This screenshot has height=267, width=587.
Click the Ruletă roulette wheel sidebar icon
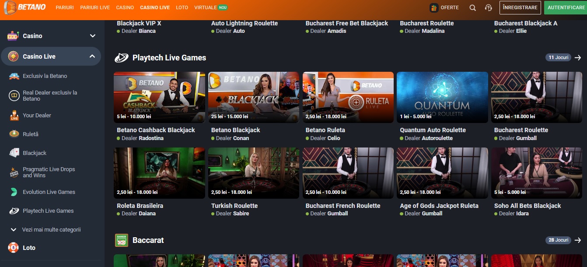point(14,134)
